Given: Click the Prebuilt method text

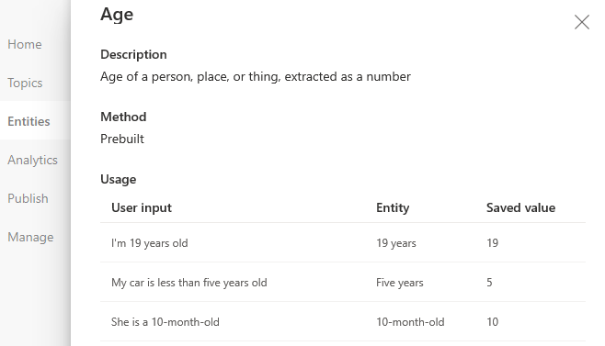Looking at the screenshot, I should [122, 139].
